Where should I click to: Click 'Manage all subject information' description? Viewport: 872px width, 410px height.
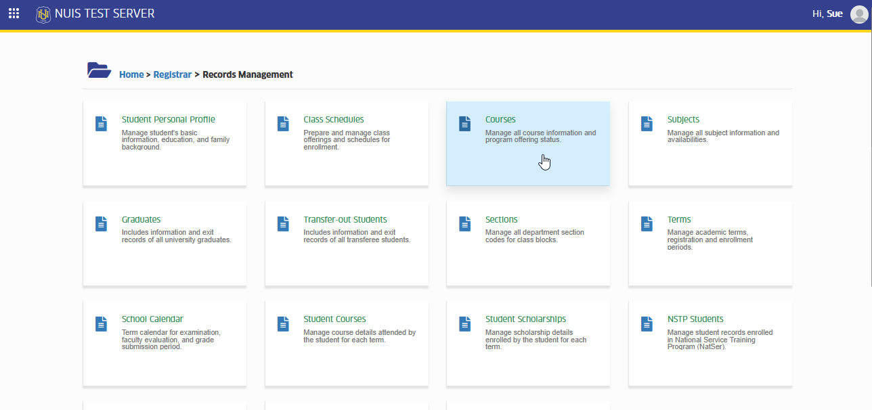tap(723, 137)
